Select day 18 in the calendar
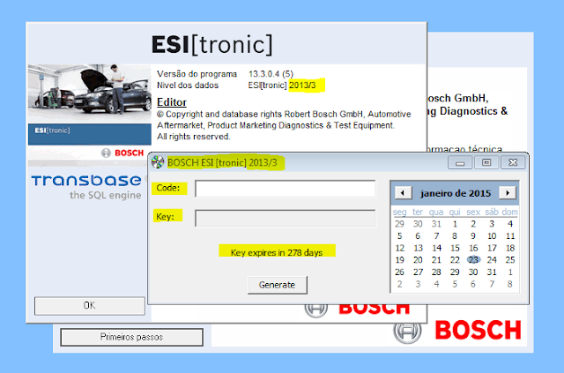Image resolution: width=564 pixels, height=373 pixels. click(510, 248)
